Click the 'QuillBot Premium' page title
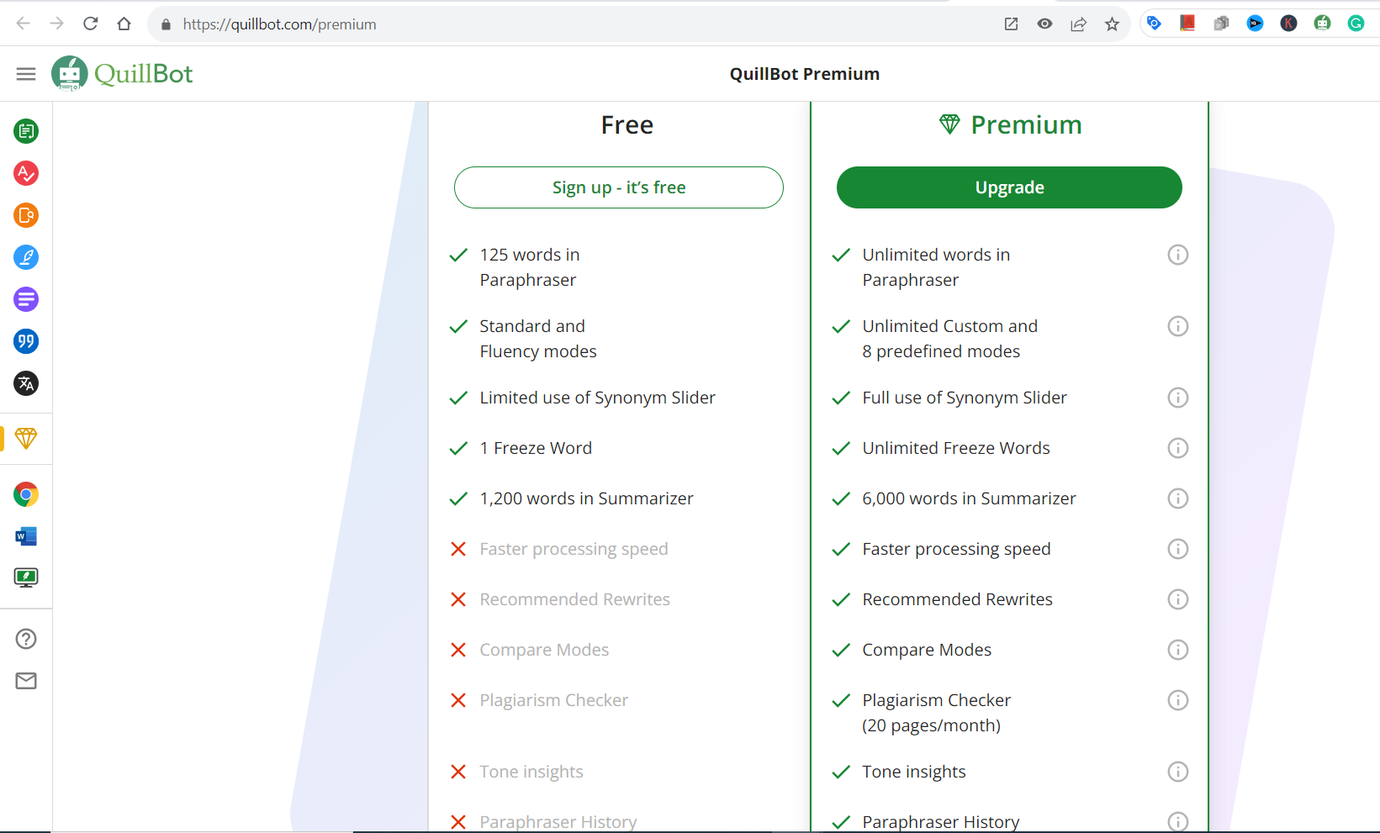The height and width of the screenshot is (833, 1380). (805, 74)
